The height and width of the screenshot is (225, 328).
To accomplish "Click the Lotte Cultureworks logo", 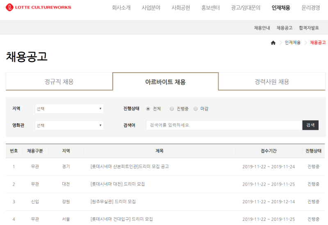I will [x=39, y=7].
